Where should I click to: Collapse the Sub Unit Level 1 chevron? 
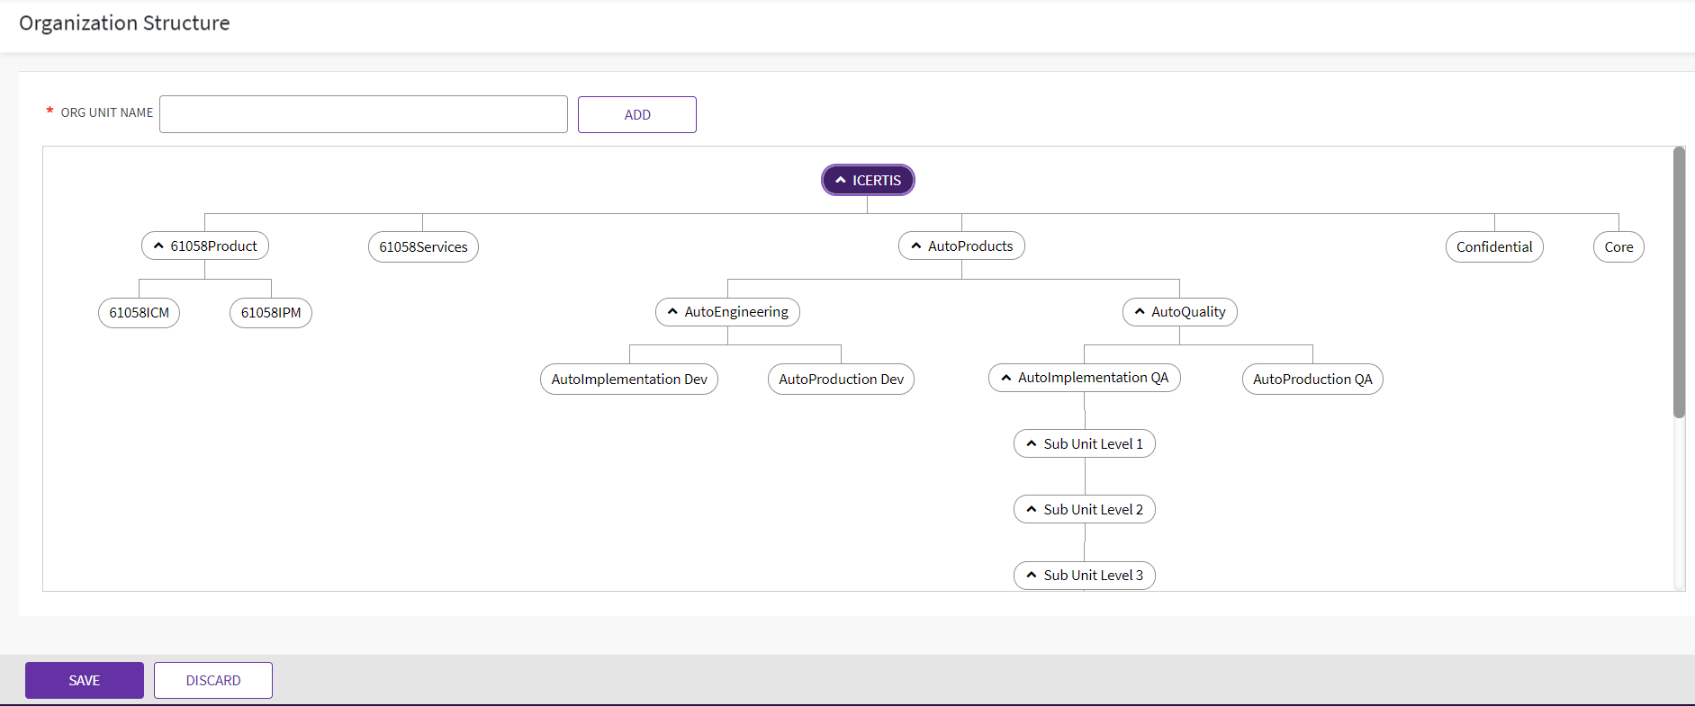(1032, 444)
